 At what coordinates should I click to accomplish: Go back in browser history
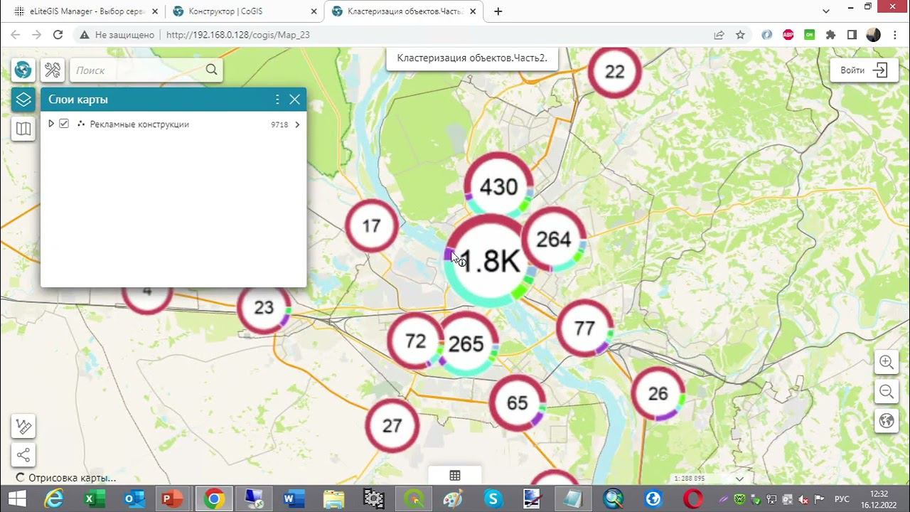point(16,34)
